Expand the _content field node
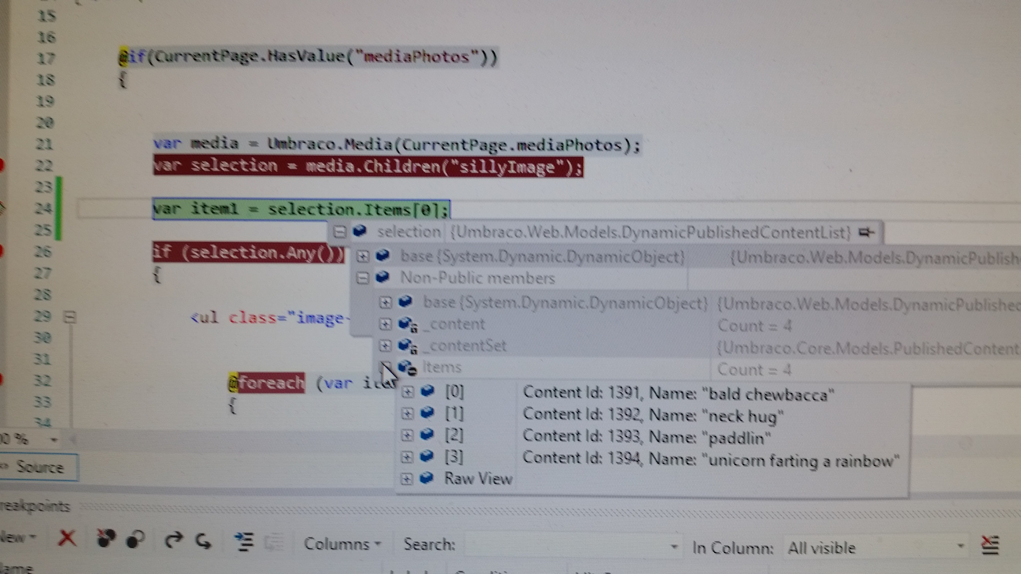This screenshot has width=1021, height=574. click(385, 324)
